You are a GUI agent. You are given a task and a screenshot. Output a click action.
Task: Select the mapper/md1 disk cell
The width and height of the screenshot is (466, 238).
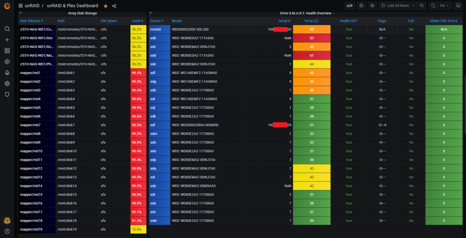(x=37, y=73)
